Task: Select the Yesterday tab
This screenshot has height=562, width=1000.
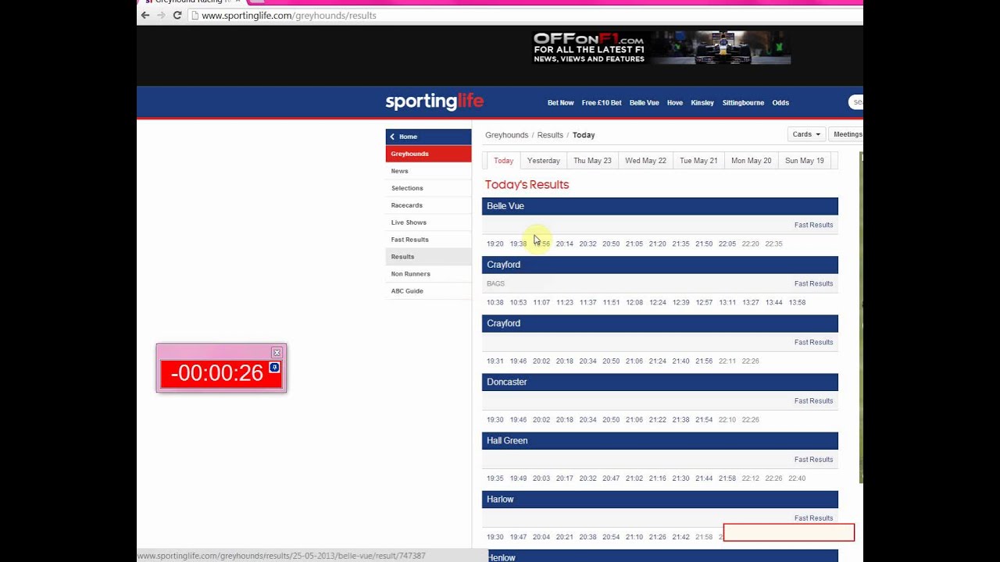Action: 544,161
